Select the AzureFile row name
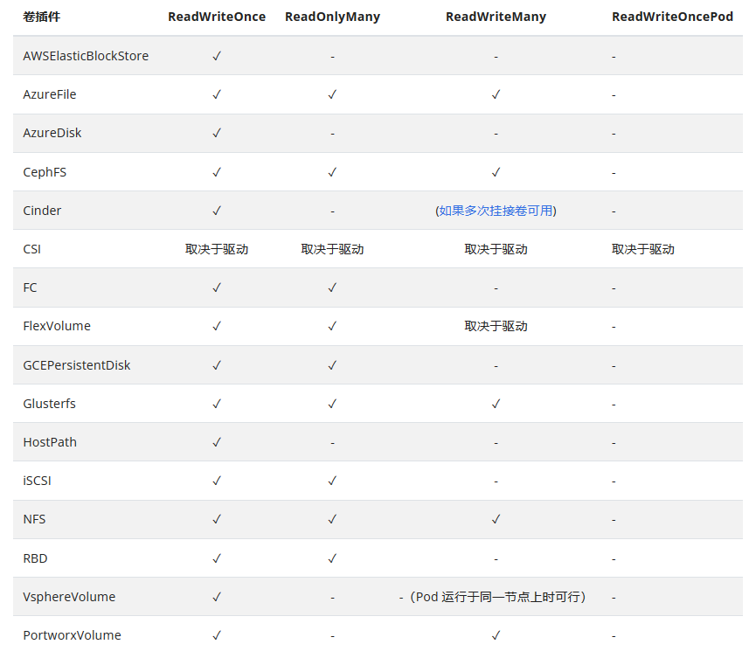 49,94
